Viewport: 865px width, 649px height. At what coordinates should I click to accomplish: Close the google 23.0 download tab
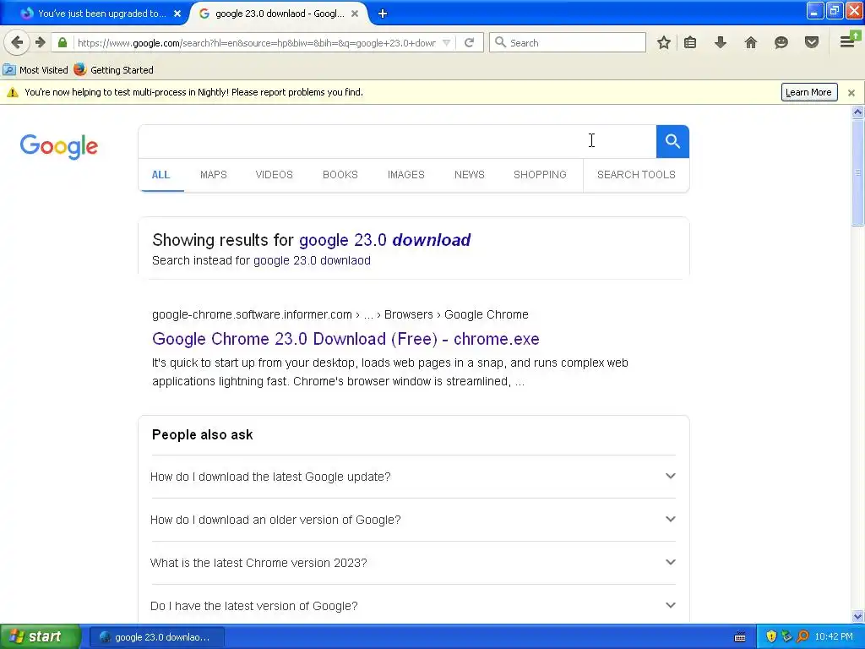pyautogui.click(x=355, y=14)
